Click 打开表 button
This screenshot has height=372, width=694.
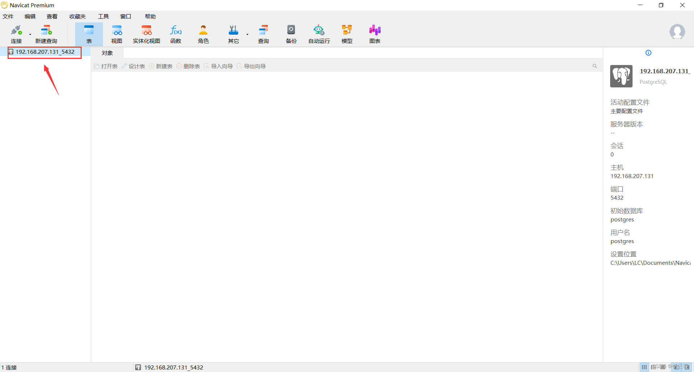(106, 66)
